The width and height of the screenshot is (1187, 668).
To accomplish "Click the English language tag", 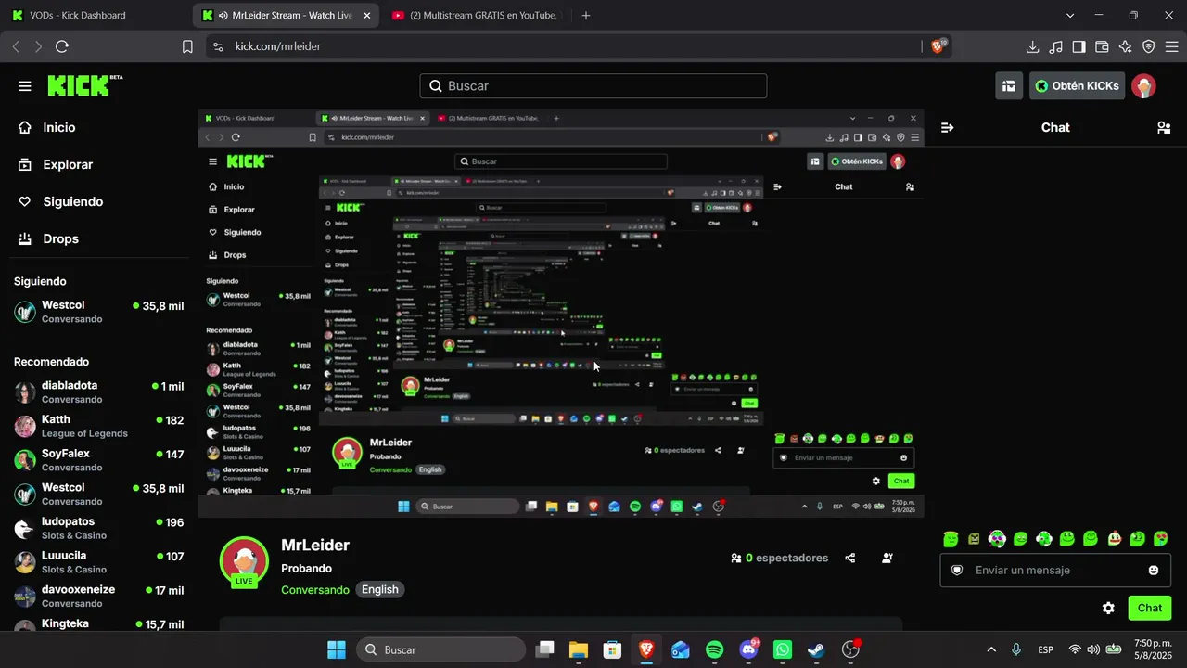I will (x=380, y=590).
